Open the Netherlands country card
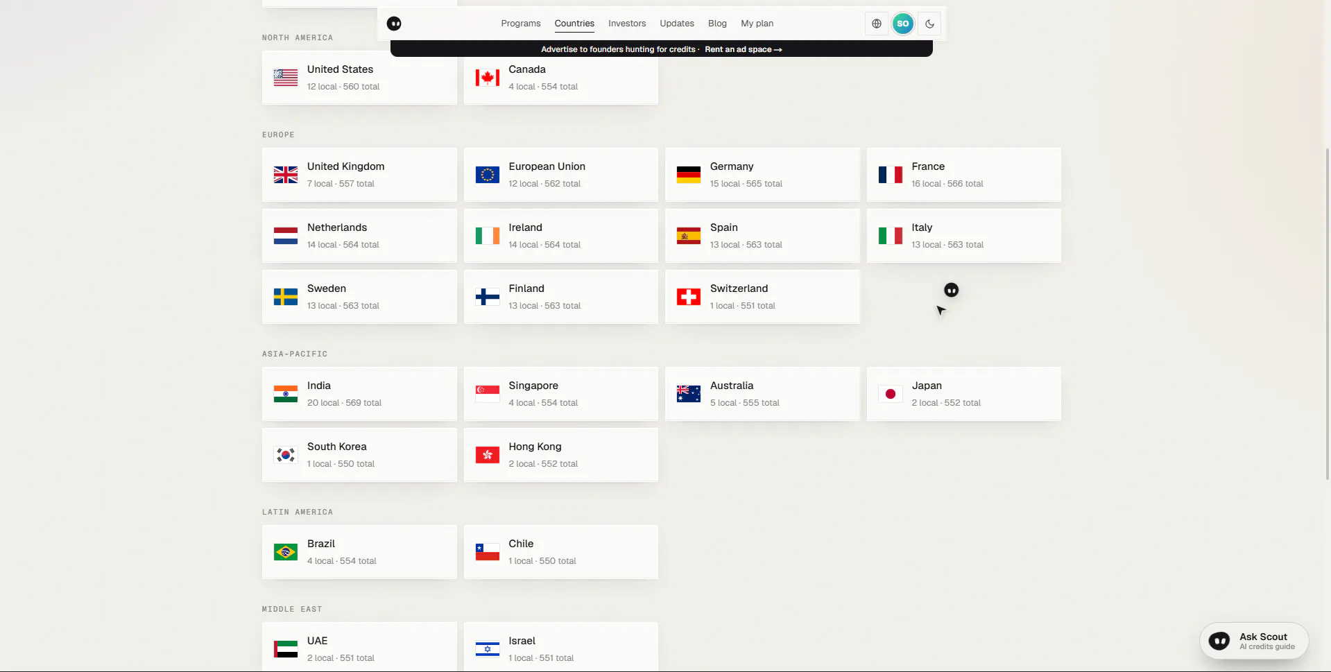 point(359,236)
